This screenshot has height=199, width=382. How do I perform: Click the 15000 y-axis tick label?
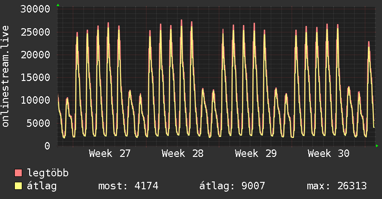[x=35, y=78]
